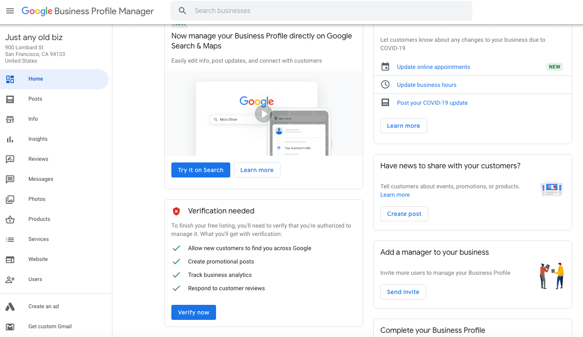Click the Try it on Search button
Image resolution: width=583 pixels, height=337 pixels.
click(x=201, y=170)
